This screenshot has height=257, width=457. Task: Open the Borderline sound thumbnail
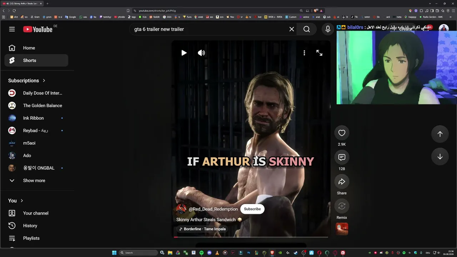coord(342,229)
